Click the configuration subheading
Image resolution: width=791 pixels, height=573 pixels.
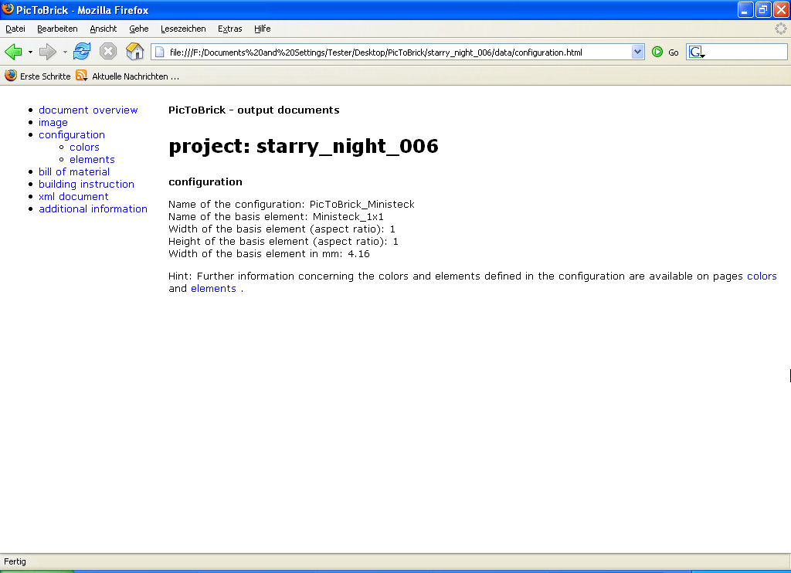point(205,181)
